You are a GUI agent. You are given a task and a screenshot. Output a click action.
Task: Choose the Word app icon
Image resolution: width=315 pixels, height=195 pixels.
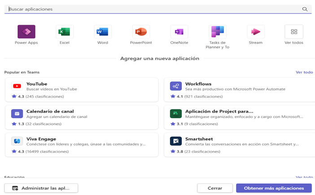(x=103, y=31)
